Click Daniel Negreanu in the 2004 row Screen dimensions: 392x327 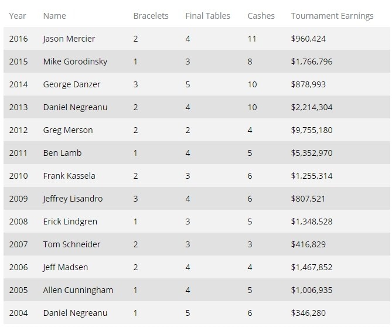point(75,313)
